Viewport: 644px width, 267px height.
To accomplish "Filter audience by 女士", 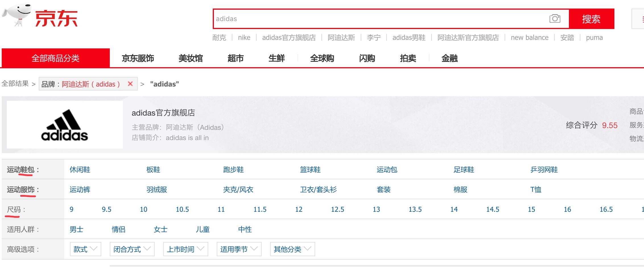I will click(x=161, y=229).
